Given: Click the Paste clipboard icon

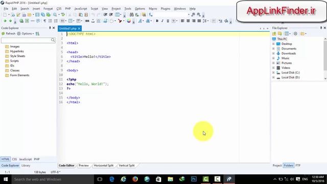Looking at the screenshot, I should pos(81,15).
